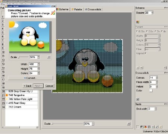The image size is (168, 134).
Task: Open the Filter combo box
Action: point(152,49)
